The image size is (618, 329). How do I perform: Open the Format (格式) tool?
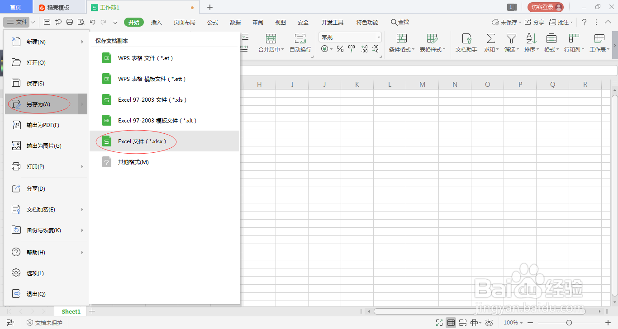[x=551, y=43]
